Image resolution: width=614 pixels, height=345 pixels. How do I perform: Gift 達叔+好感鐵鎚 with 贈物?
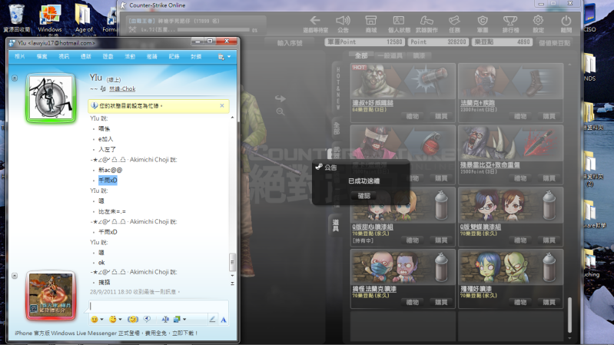[413, 116]
